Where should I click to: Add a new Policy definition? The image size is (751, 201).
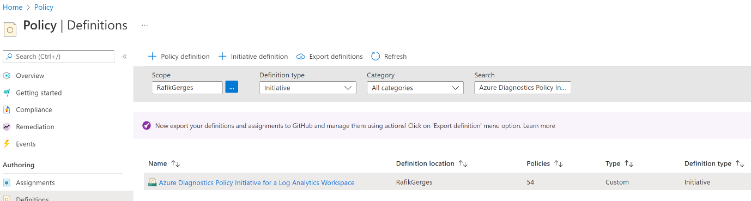(x=179, y=57)
